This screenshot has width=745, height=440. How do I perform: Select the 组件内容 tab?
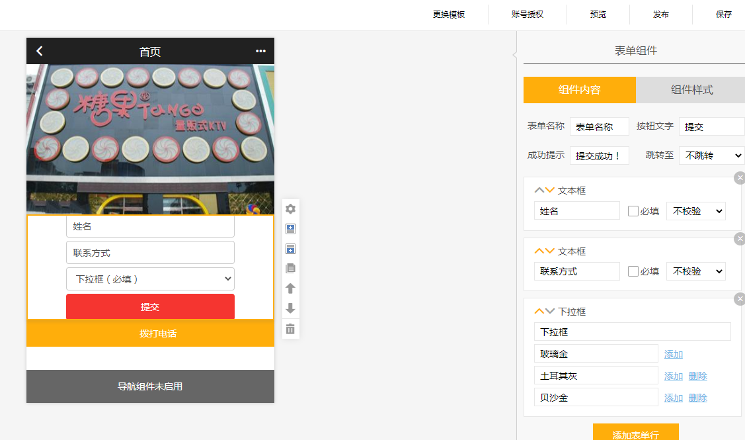579,90
